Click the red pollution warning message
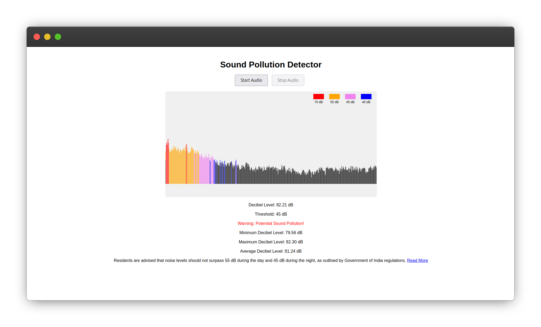 [x=270, y=223]
